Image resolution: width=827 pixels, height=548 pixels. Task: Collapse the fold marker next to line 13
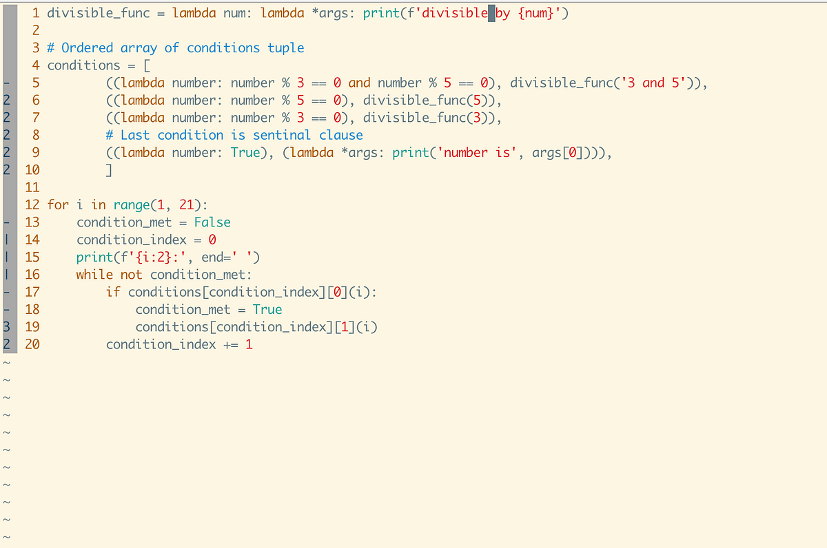(6, 222)
